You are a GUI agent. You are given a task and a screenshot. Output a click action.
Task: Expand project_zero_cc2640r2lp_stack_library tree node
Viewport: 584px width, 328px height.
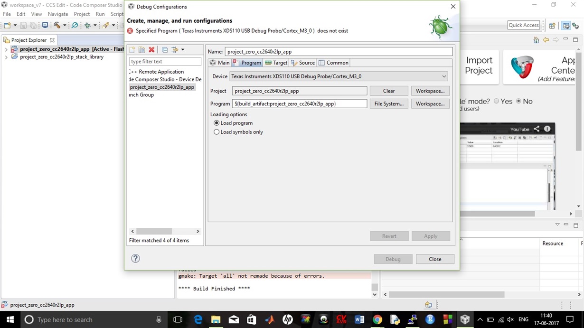pyautogui.click(x=6, y=57)
